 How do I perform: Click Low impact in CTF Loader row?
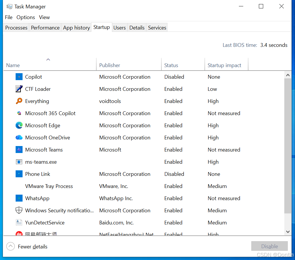click(x=212, y=89)
